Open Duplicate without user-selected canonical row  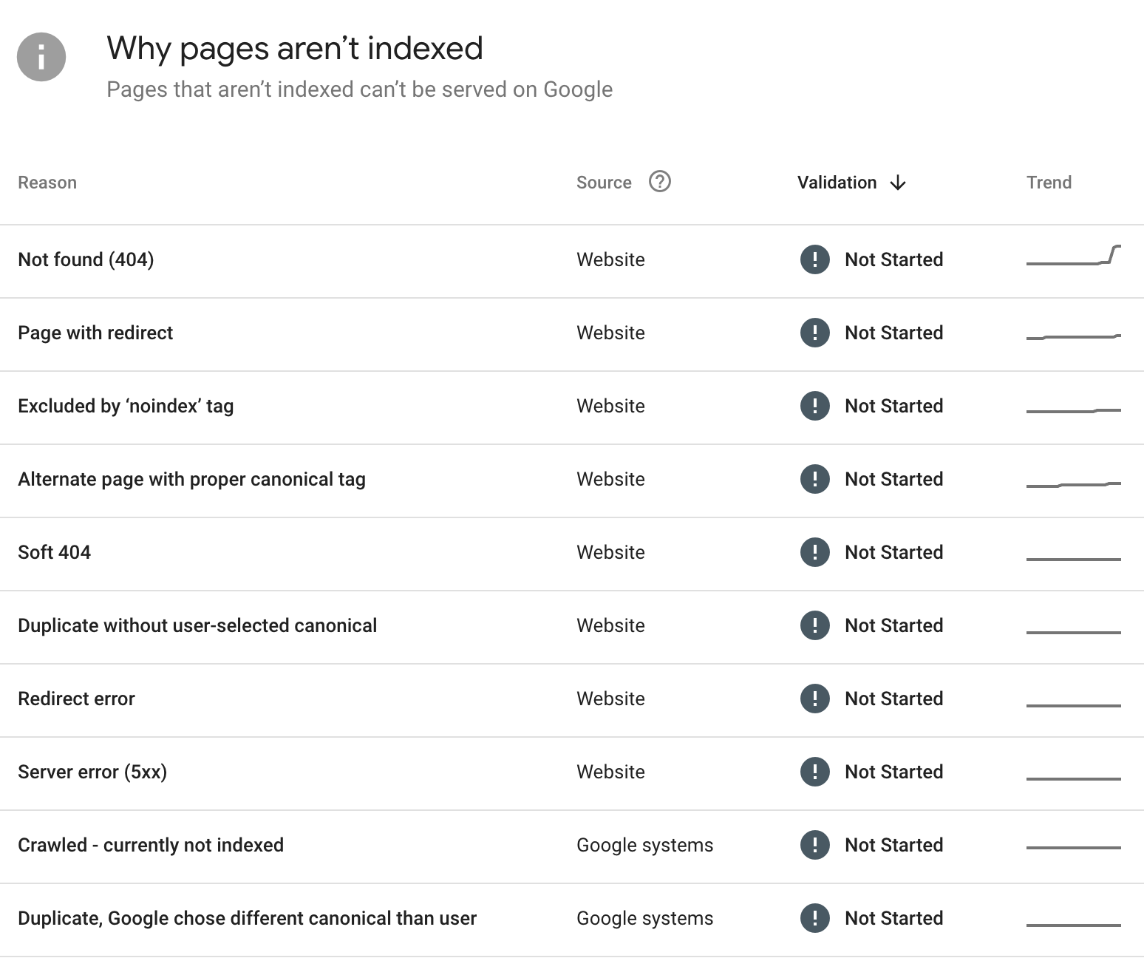[x=197, y=625]
